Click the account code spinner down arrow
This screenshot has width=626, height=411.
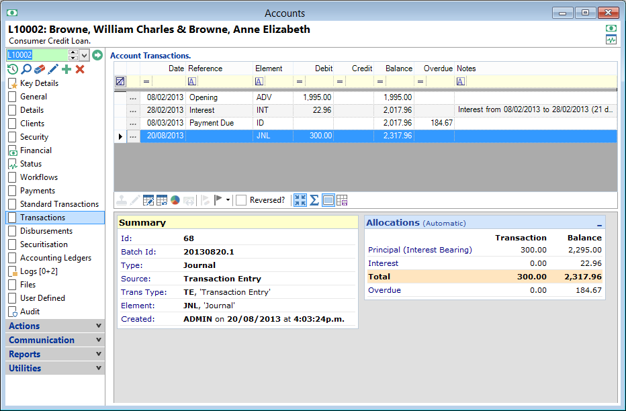[x=73, y=58]
